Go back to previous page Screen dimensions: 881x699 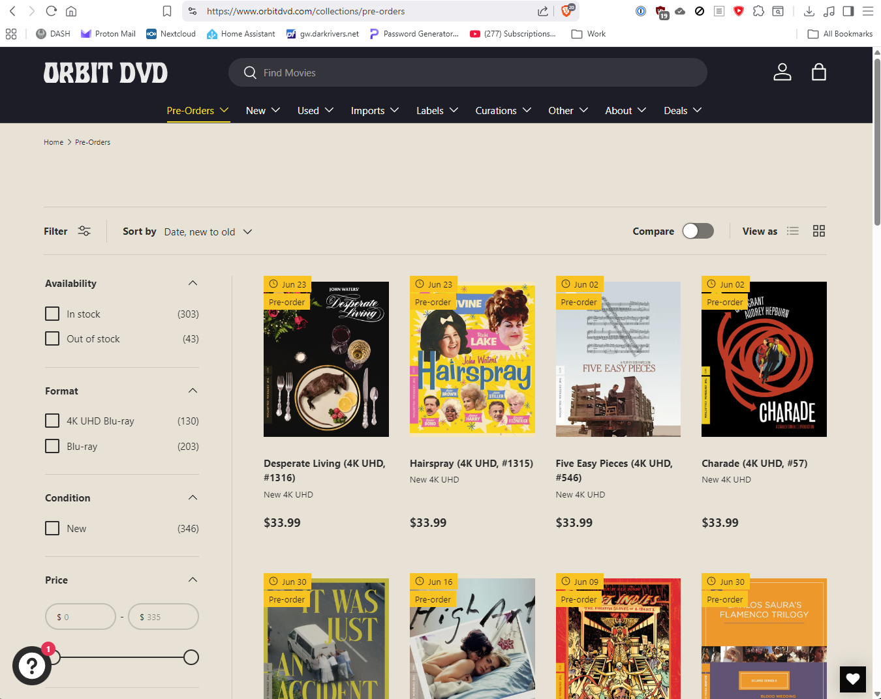coord(12,11)
